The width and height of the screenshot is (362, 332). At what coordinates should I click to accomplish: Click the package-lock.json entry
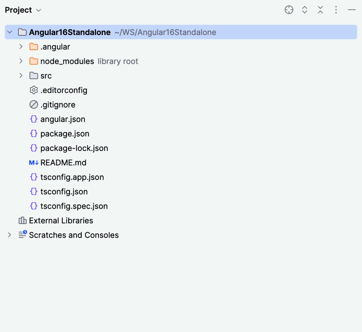point(74,148)
